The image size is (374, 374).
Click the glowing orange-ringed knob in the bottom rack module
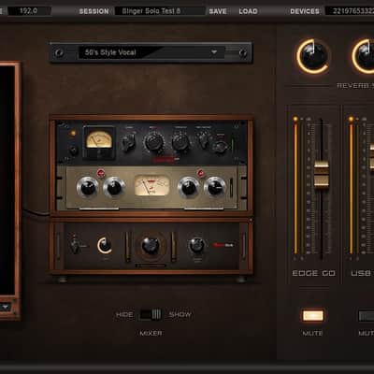tap(105, 245)
